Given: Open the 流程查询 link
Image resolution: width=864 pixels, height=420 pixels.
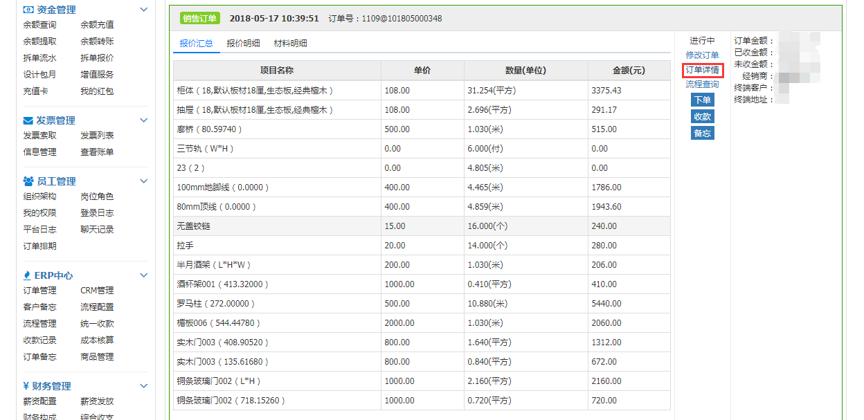Looking at the screenshot, I should pos(702,84).
